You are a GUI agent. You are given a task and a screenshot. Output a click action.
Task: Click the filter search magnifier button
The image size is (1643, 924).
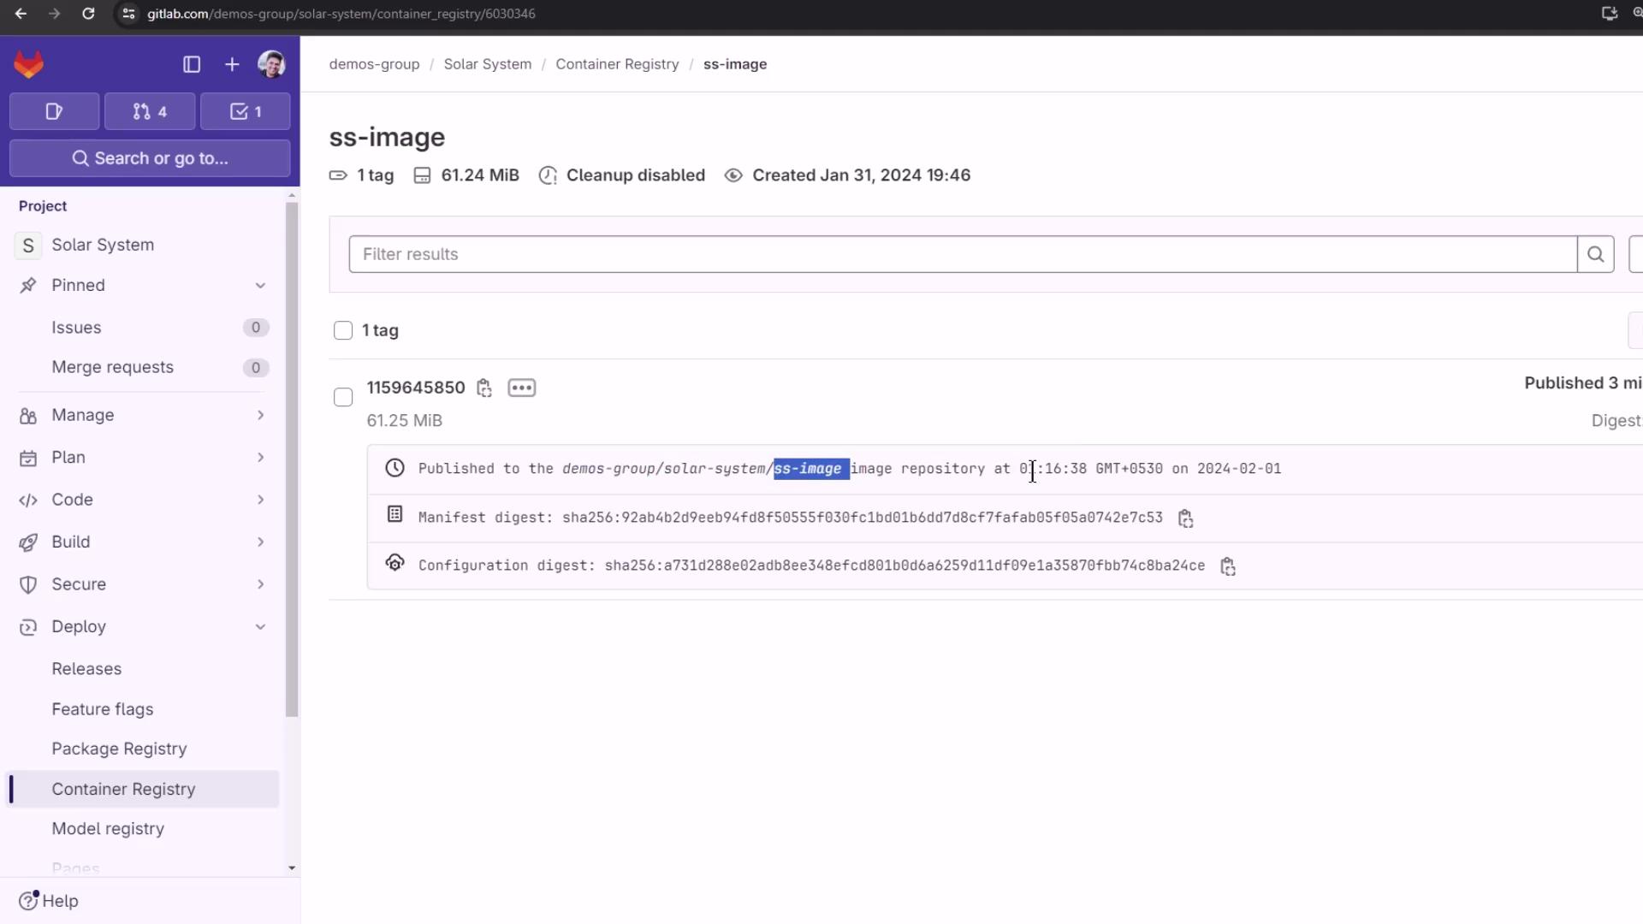pos(1595,254)
